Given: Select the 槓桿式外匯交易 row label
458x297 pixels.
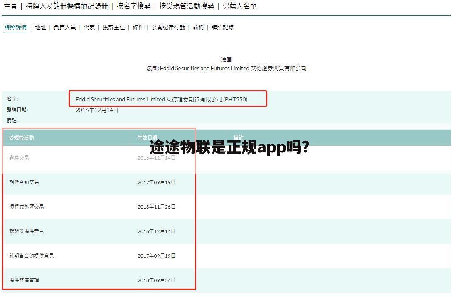Looking at the screenshot, I should [26, 207].
